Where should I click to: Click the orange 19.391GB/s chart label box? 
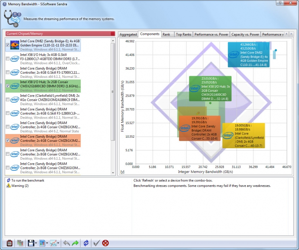pos(200,128)
